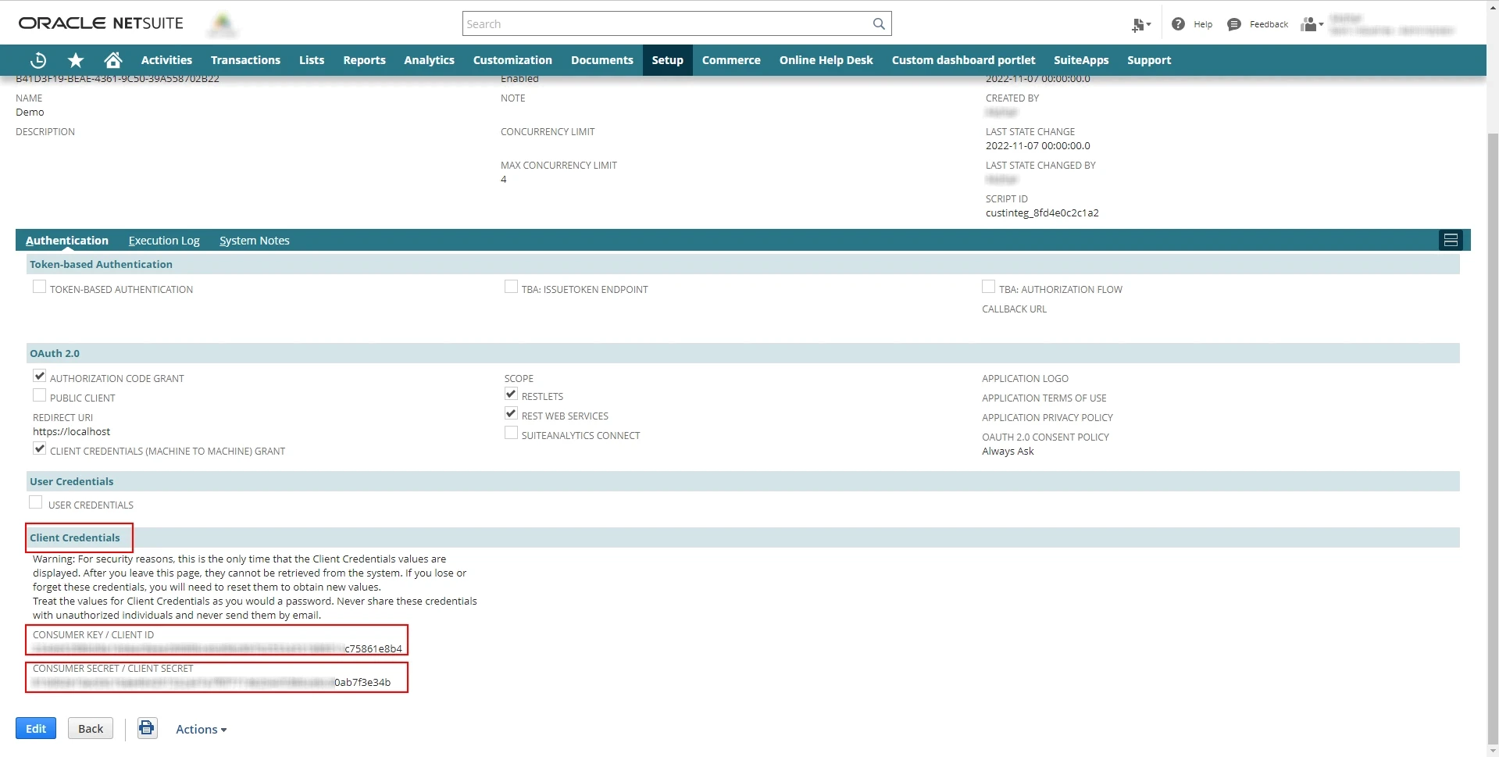Open the Shortcuts star icon
The width and height of the screenshot is (1499, 757).
(x=76, y=60)
